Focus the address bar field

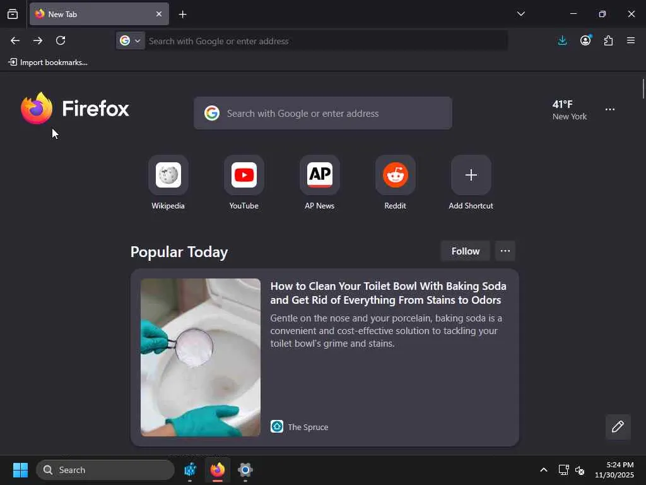326,41
